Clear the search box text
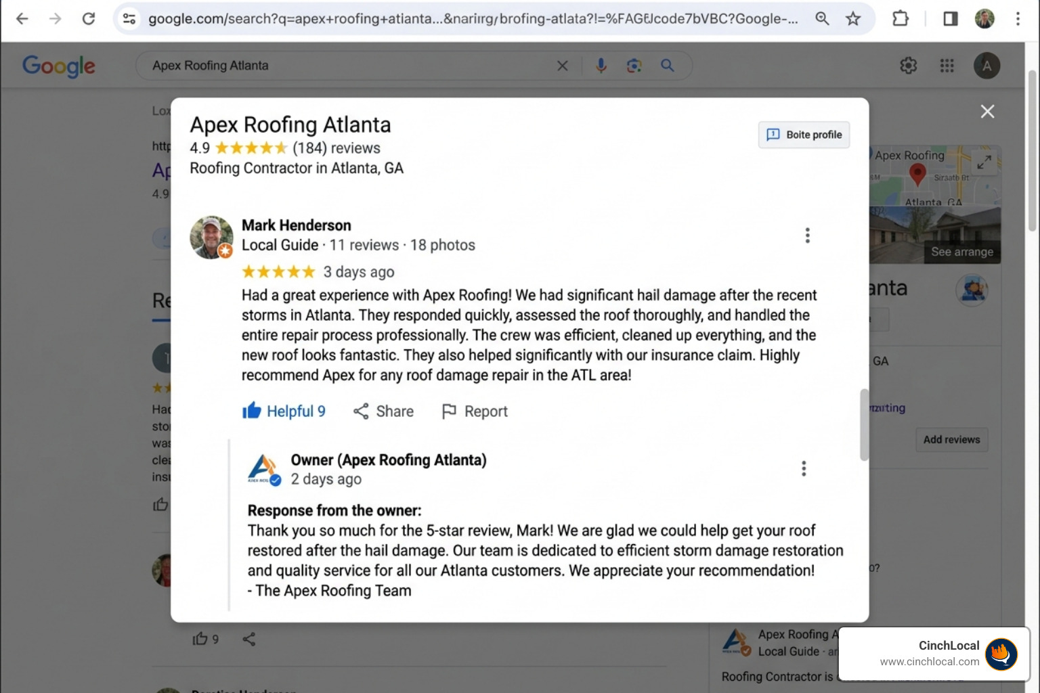 pos(562,66)
